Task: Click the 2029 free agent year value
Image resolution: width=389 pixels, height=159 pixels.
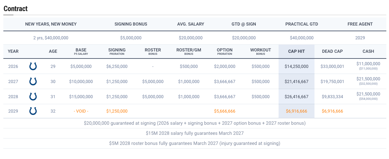Action: click(360, 38)
